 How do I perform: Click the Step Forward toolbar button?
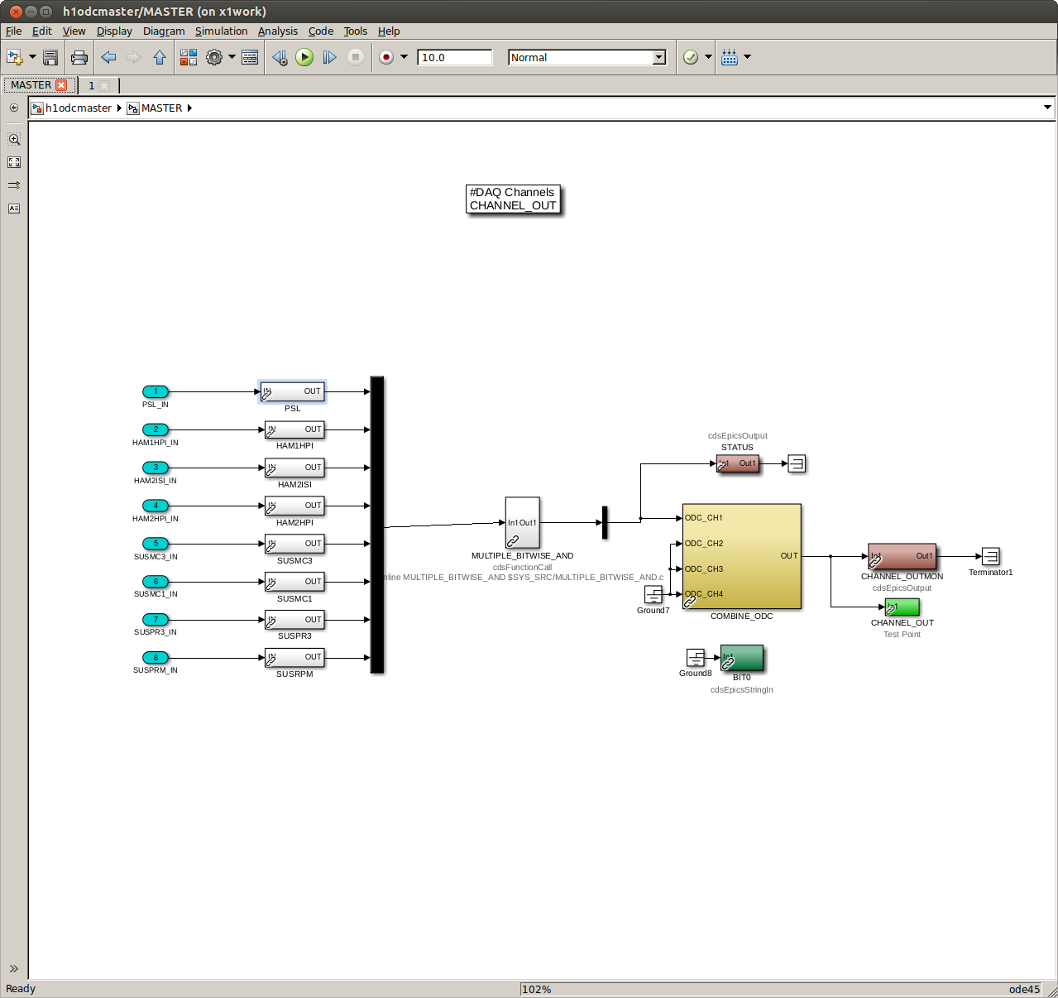coord(329,57)
